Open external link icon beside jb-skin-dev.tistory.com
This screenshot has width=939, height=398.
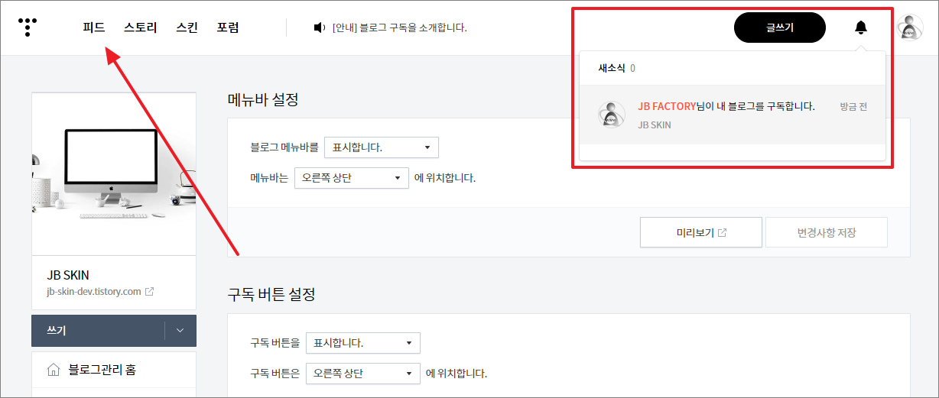tap(150, 291)
